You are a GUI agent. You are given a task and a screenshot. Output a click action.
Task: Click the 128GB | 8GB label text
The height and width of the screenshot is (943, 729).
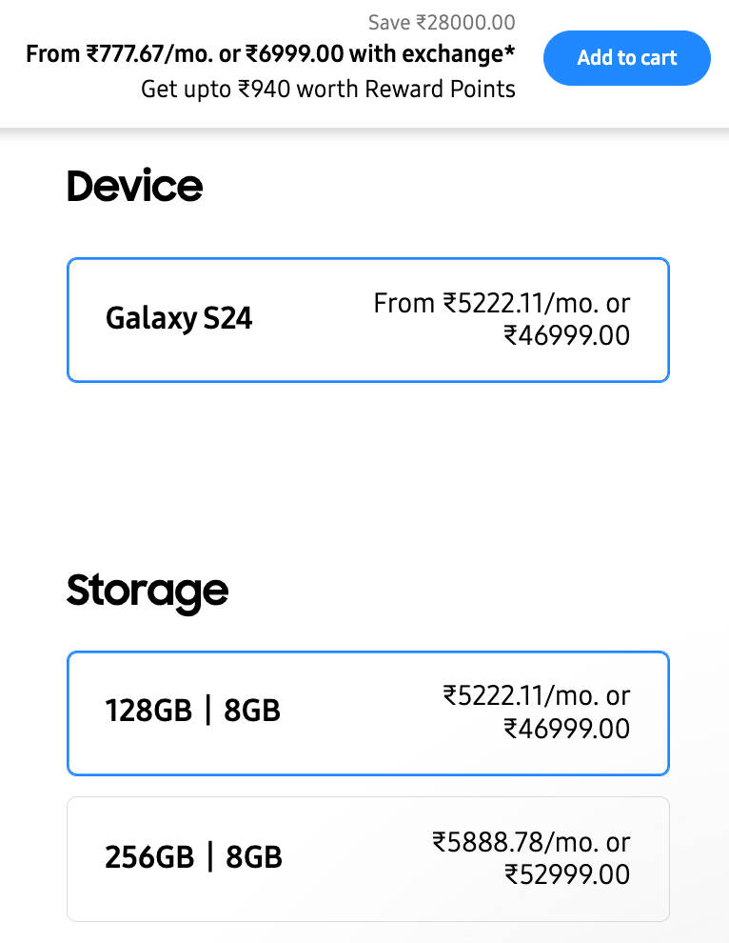click(192, 711)
